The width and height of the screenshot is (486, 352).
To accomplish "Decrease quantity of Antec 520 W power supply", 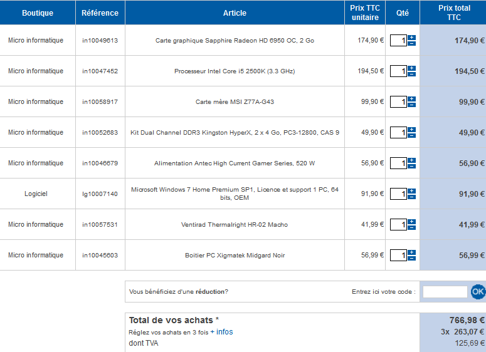I will click(x=411, y=167).
